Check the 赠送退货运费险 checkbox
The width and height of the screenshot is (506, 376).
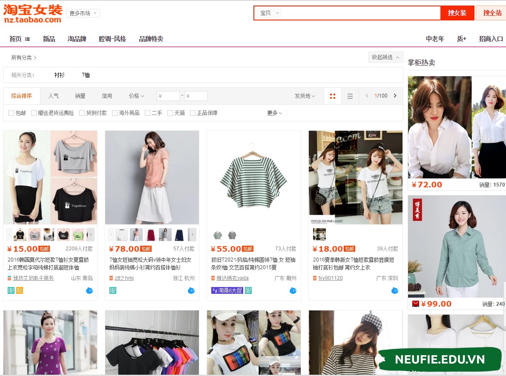click(x=34, y=113)
